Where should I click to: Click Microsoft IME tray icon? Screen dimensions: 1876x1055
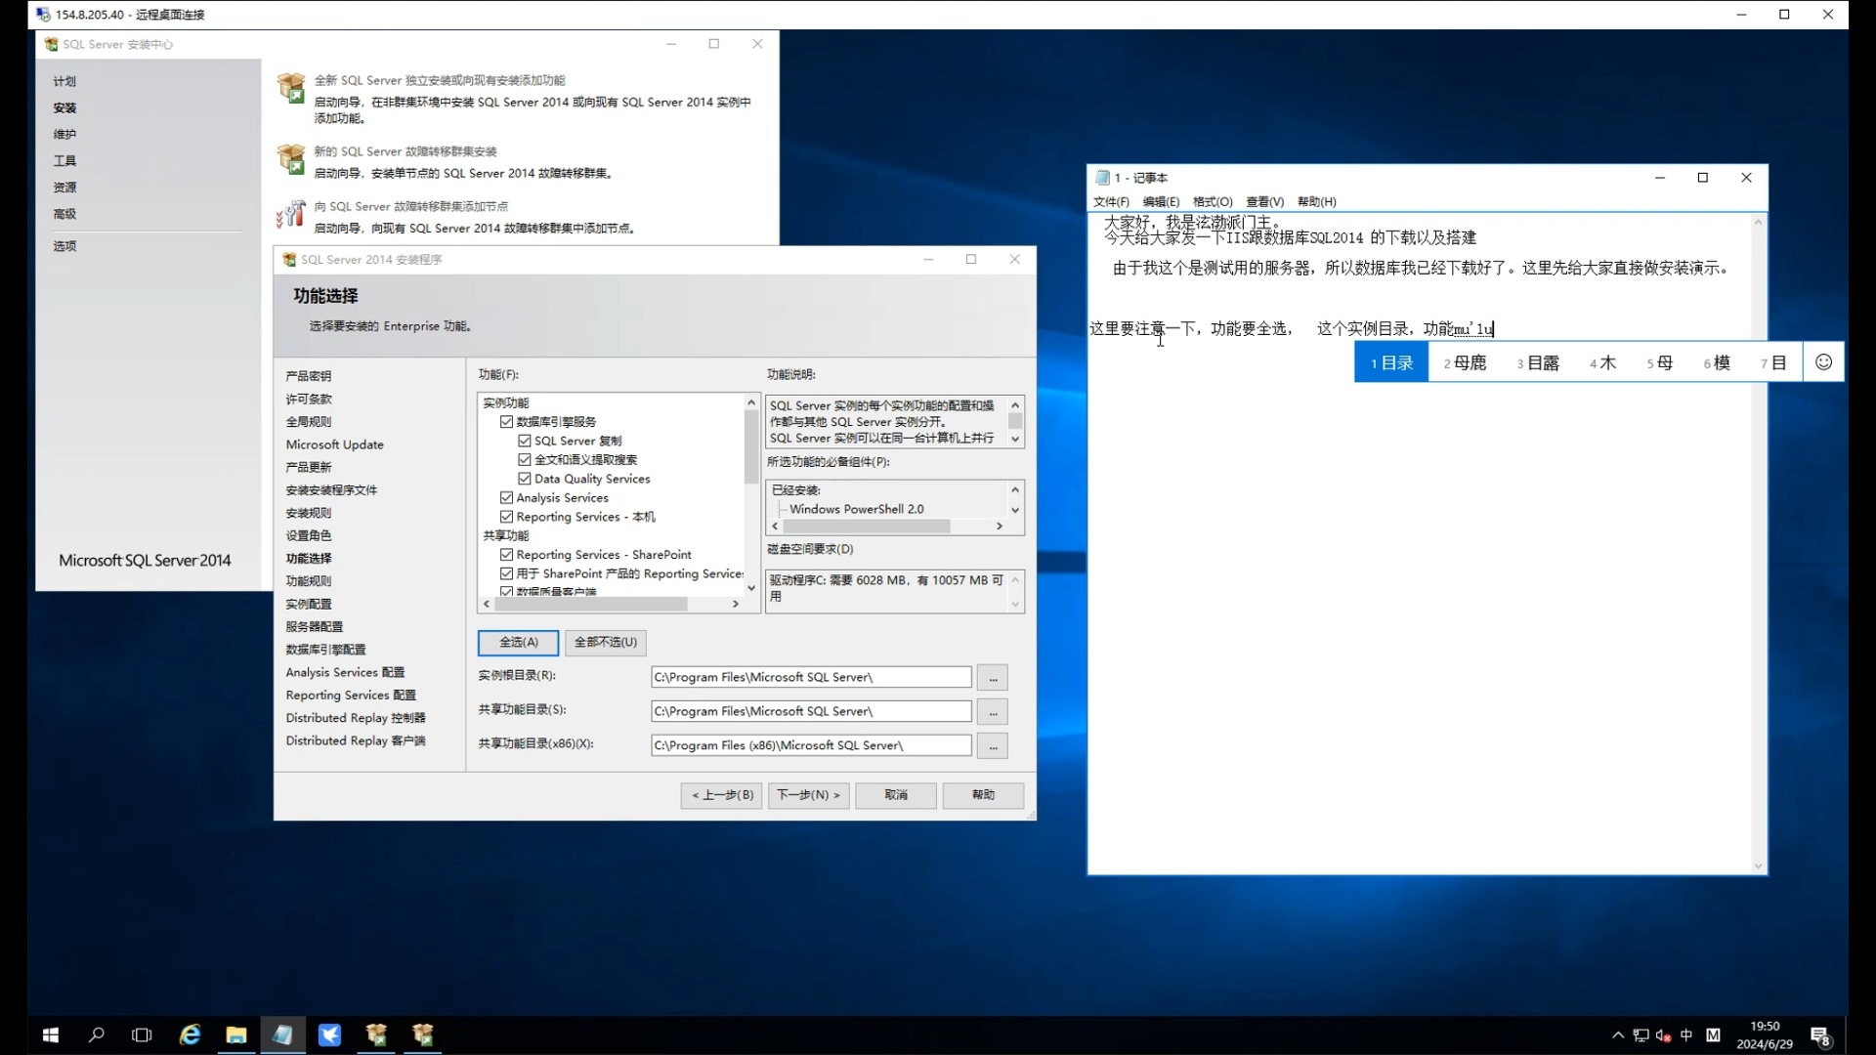pos(1713,1035)
